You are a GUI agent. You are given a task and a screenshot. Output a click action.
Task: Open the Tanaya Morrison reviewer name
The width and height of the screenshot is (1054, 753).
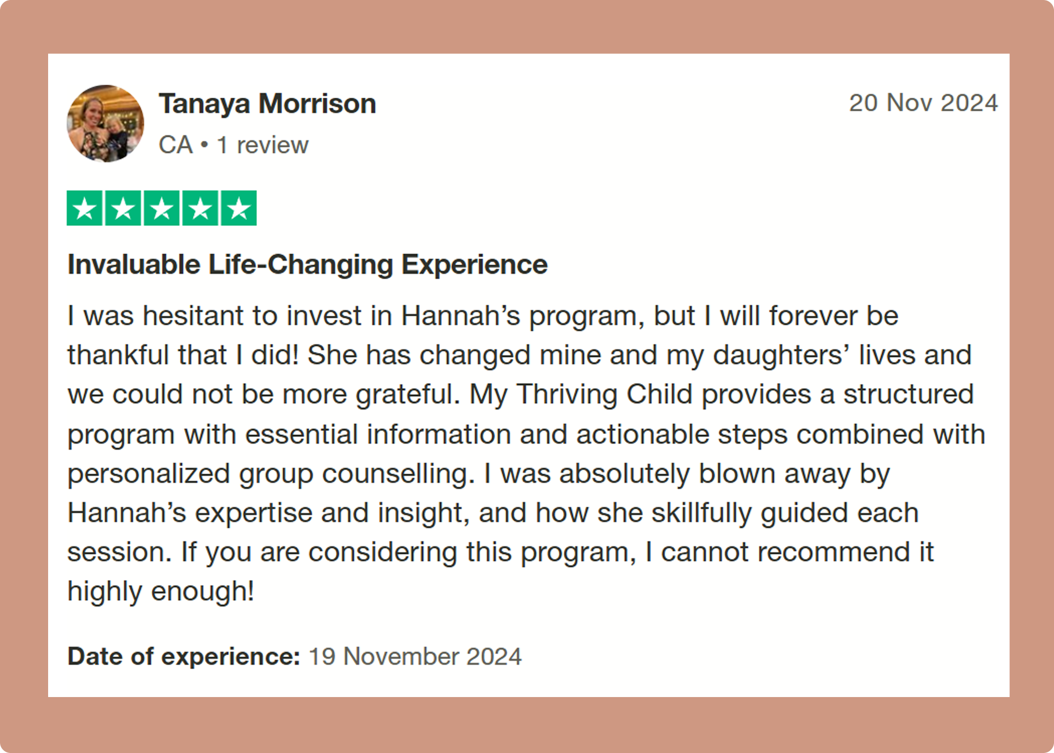click(x=267, y=104)
